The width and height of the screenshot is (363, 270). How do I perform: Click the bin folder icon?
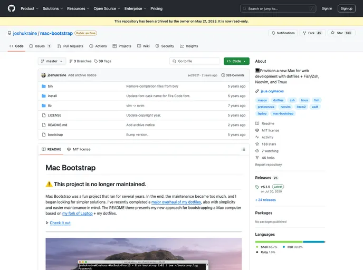(x=43, y=86)
